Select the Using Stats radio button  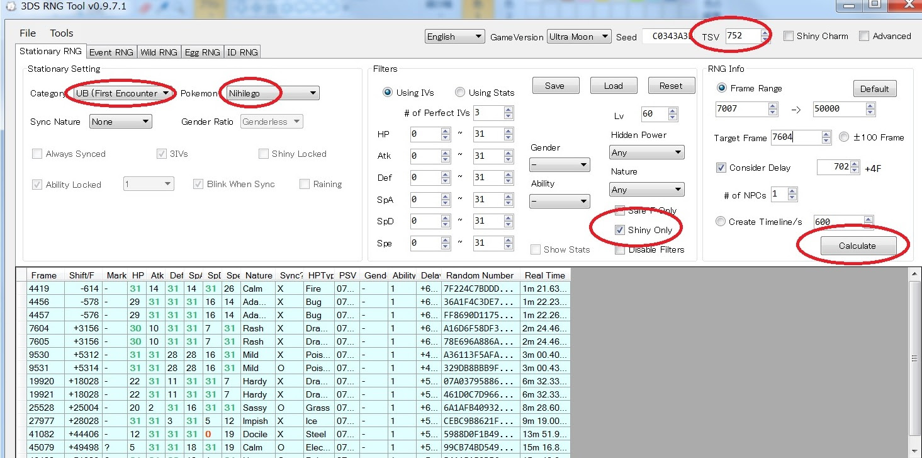[x=460, y=93]
